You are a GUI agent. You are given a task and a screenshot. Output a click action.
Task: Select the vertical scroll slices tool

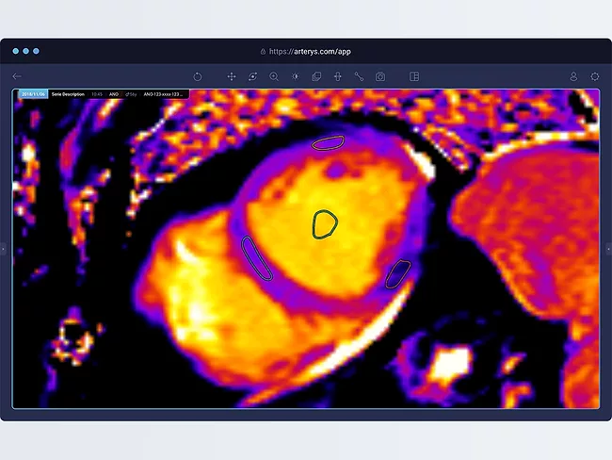pos(337,76)
